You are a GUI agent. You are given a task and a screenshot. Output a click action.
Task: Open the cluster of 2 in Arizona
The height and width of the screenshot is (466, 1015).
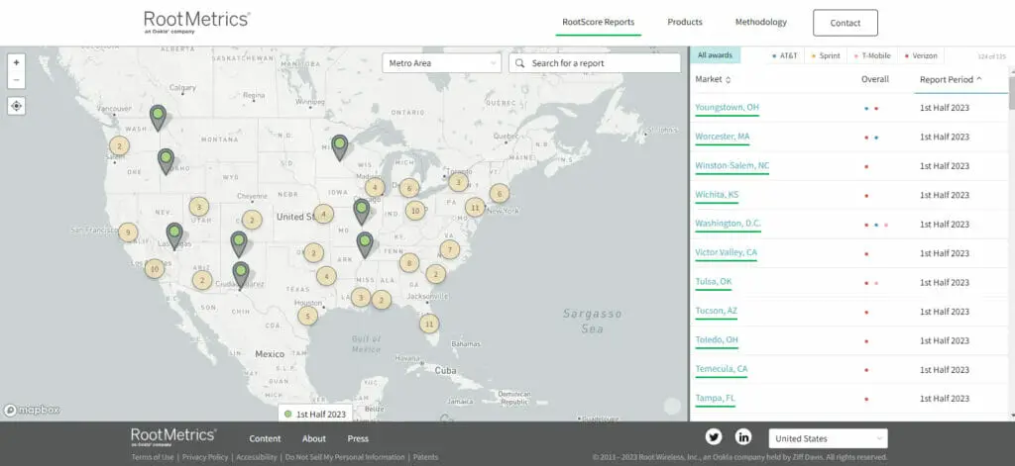pos(202,280)
